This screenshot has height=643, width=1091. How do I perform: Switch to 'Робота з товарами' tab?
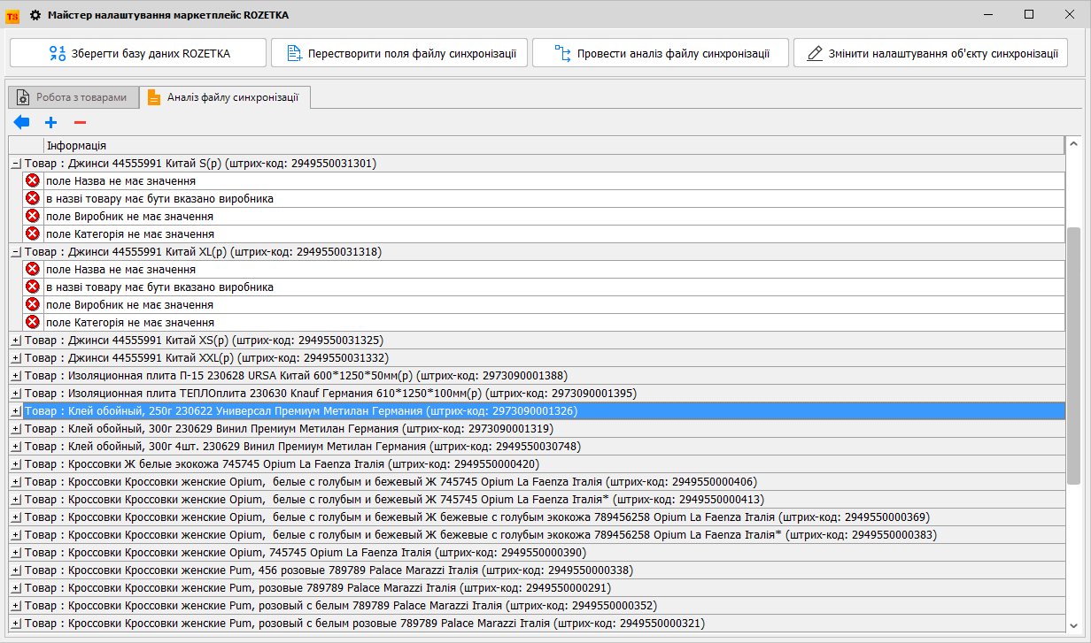point(74,97)
